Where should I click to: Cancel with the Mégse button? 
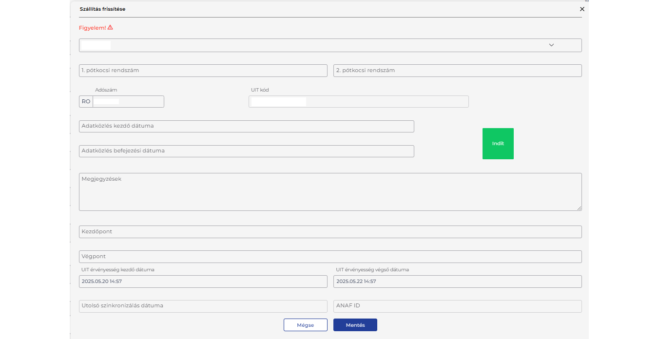[x=305, y=325]
